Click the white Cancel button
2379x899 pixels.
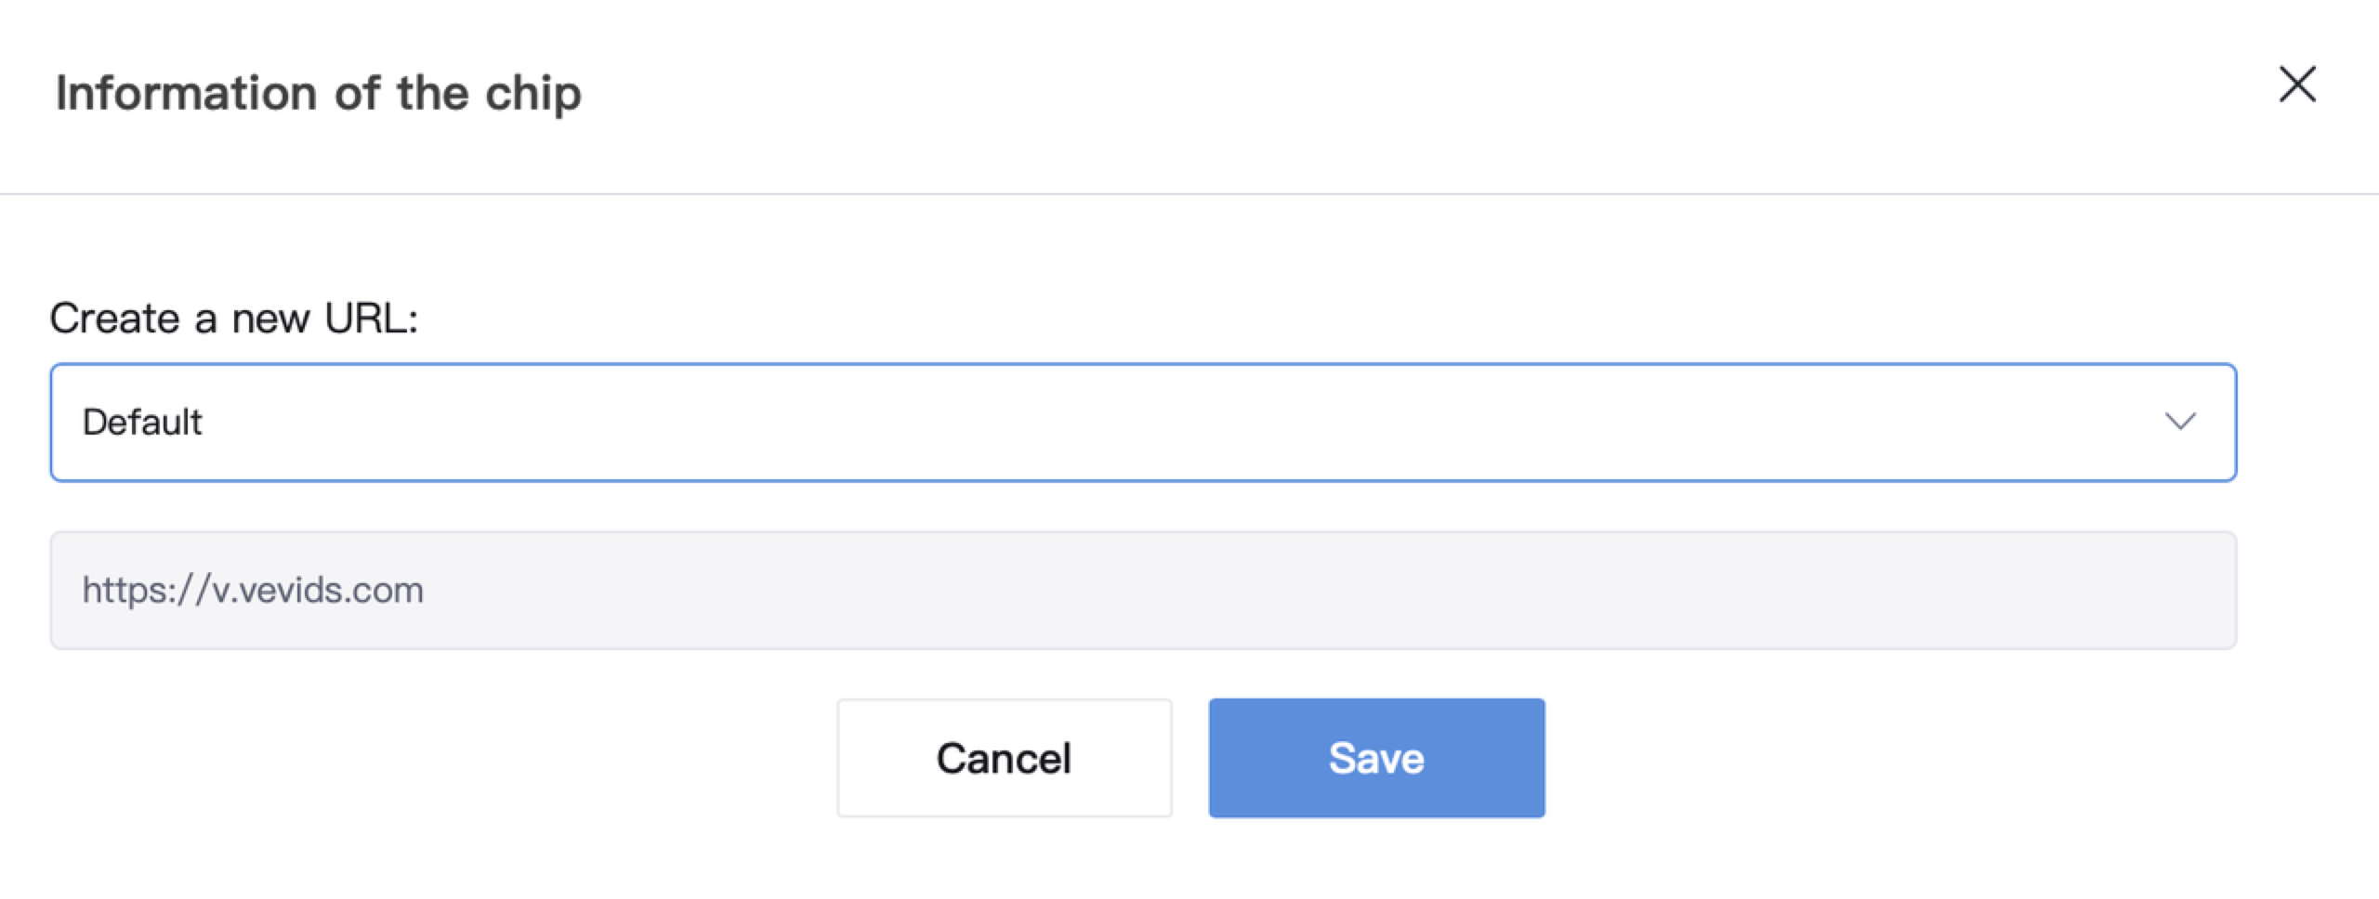coord(1005,758)
